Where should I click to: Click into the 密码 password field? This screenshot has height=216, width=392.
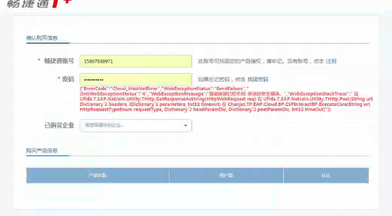[136, 80]
